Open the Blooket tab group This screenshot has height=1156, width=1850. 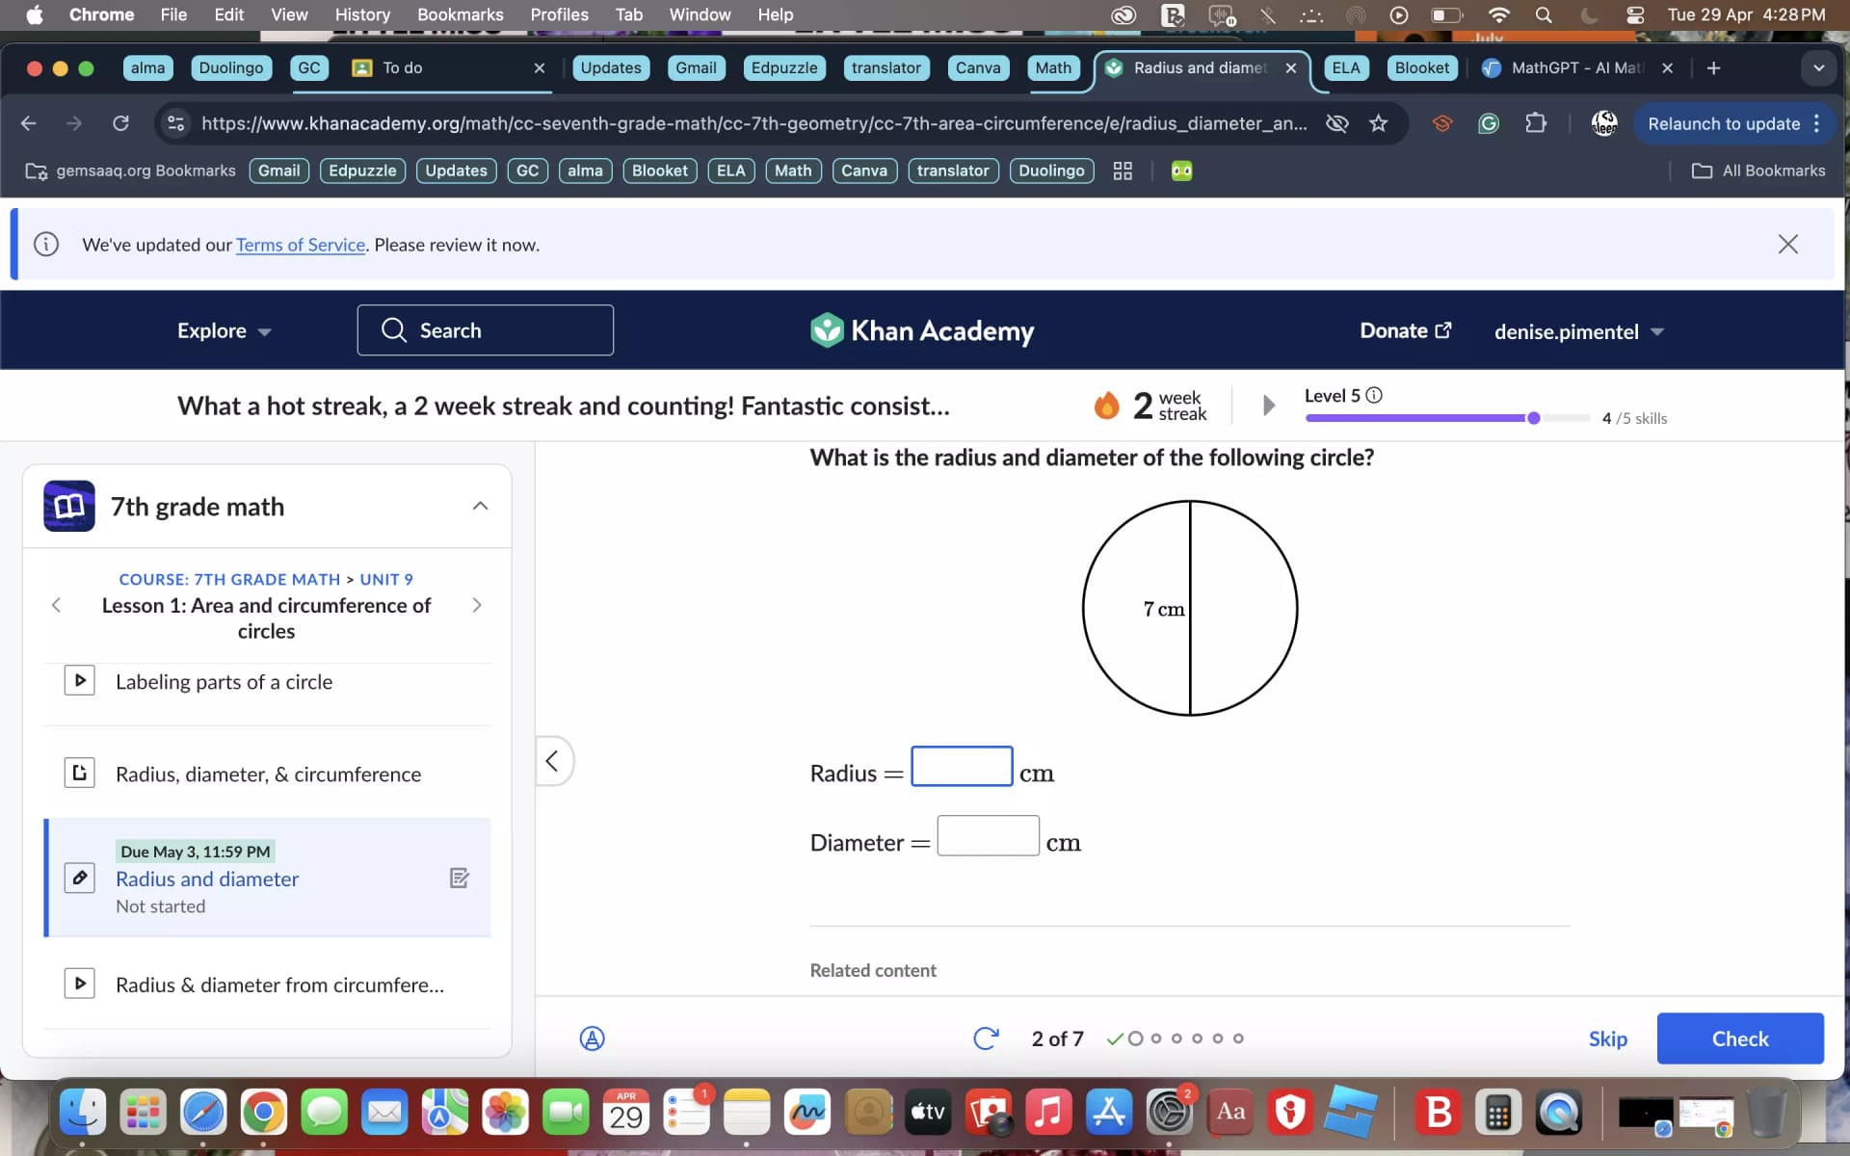pyautogui.click(x=1421, y=67)
